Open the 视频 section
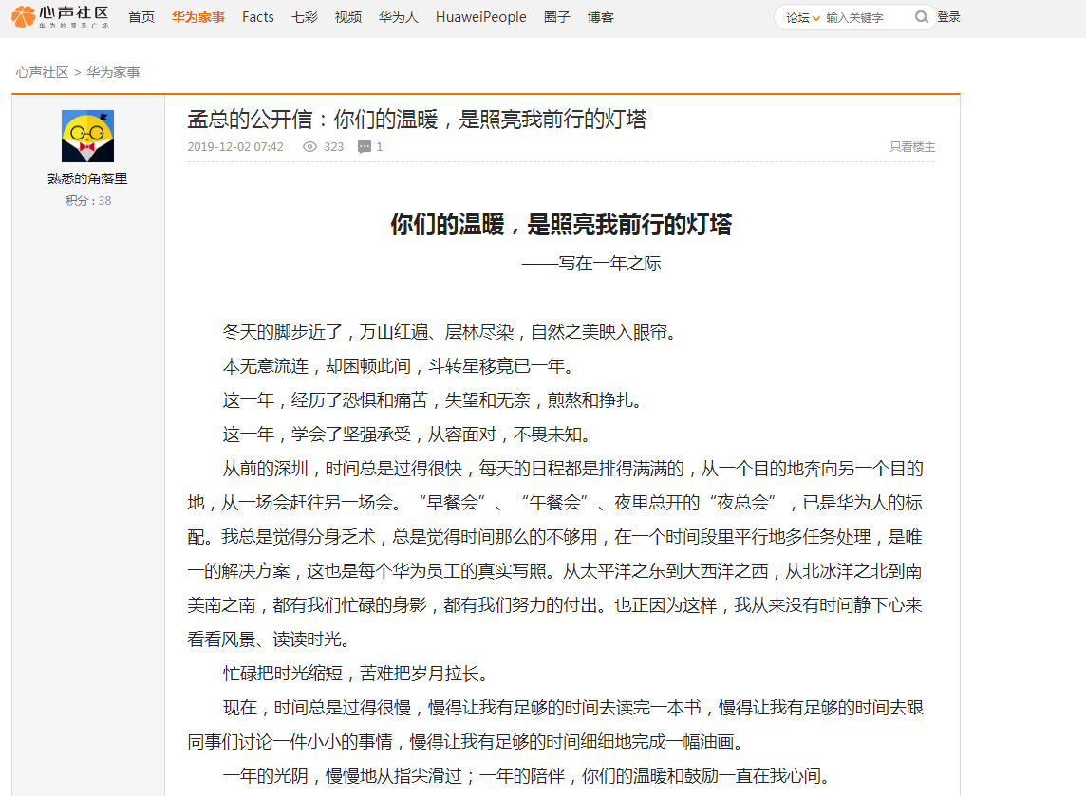Viewport: 1086px width, 796px height. click(x=348, y=17)
